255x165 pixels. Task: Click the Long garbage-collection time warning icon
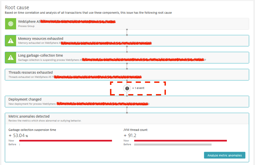click(x=10, y=58)
